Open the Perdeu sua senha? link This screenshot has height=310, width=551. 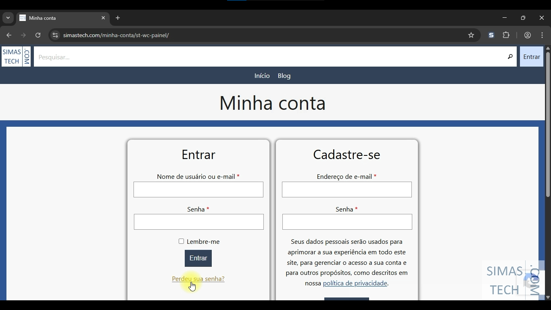[198, 279]
